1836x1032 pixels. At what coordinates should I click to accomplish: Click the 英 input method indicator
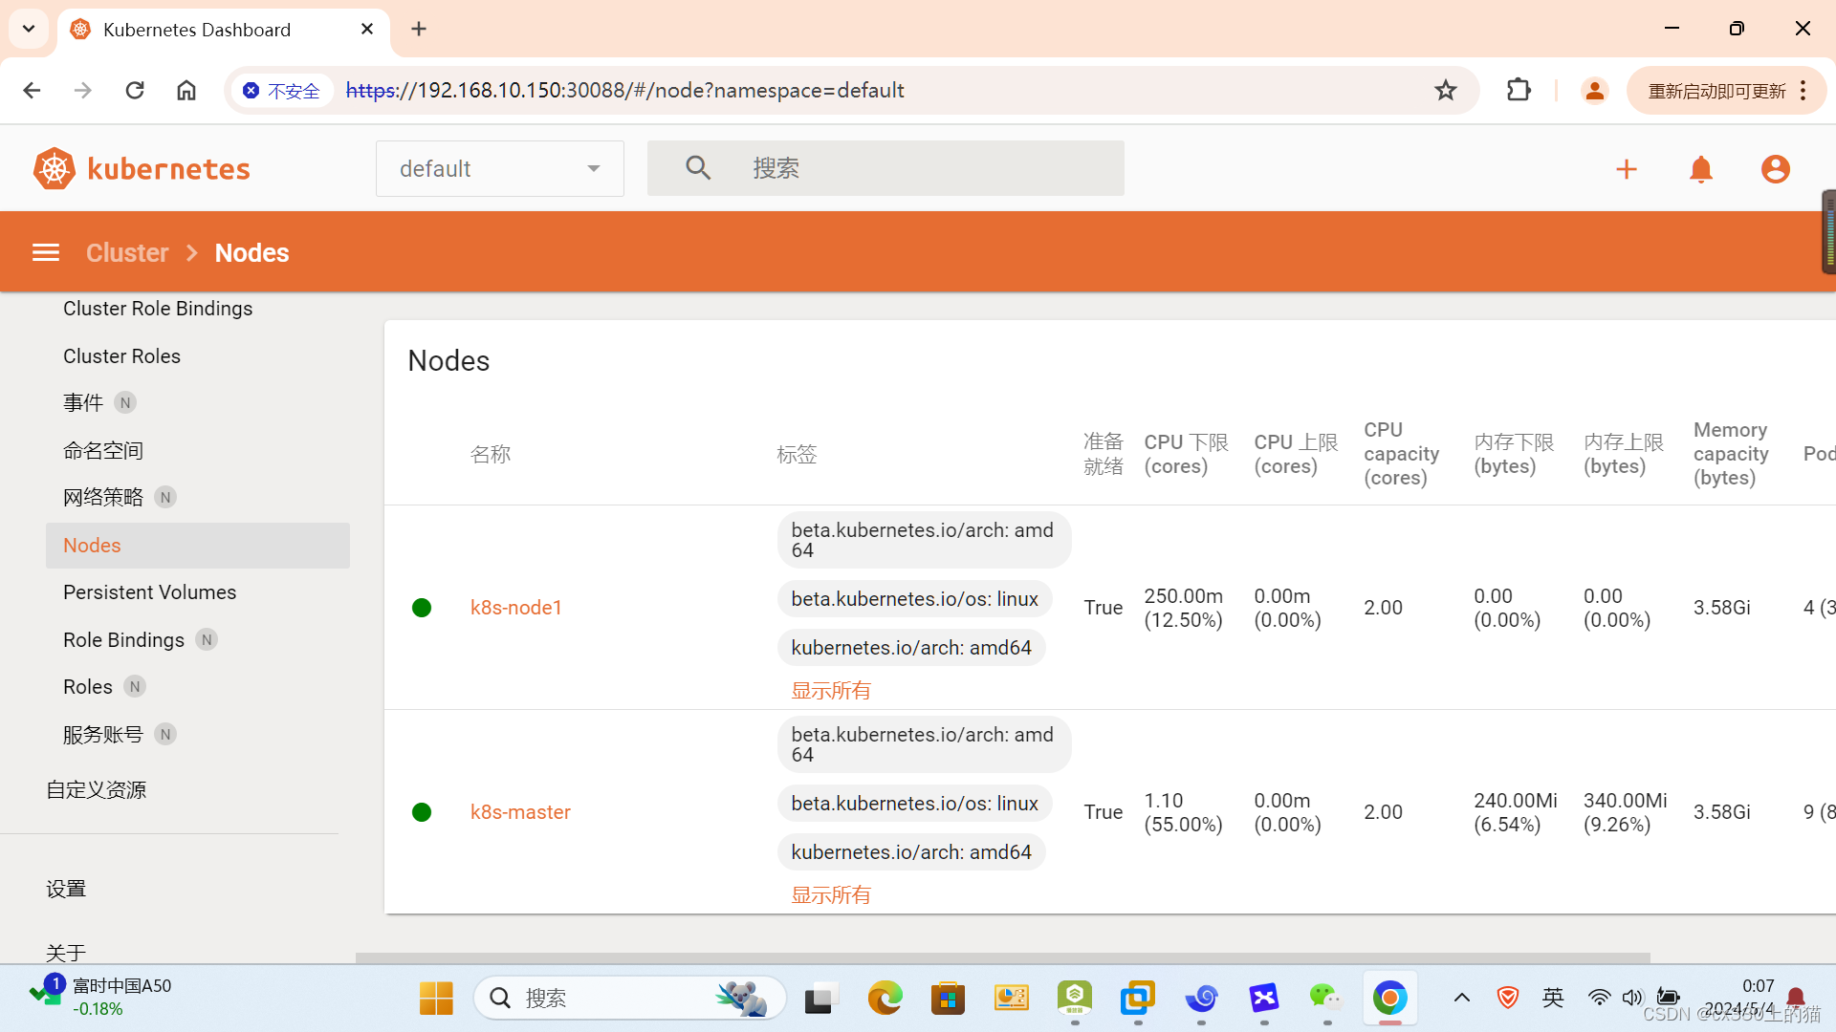click(x=1553, y=999)
